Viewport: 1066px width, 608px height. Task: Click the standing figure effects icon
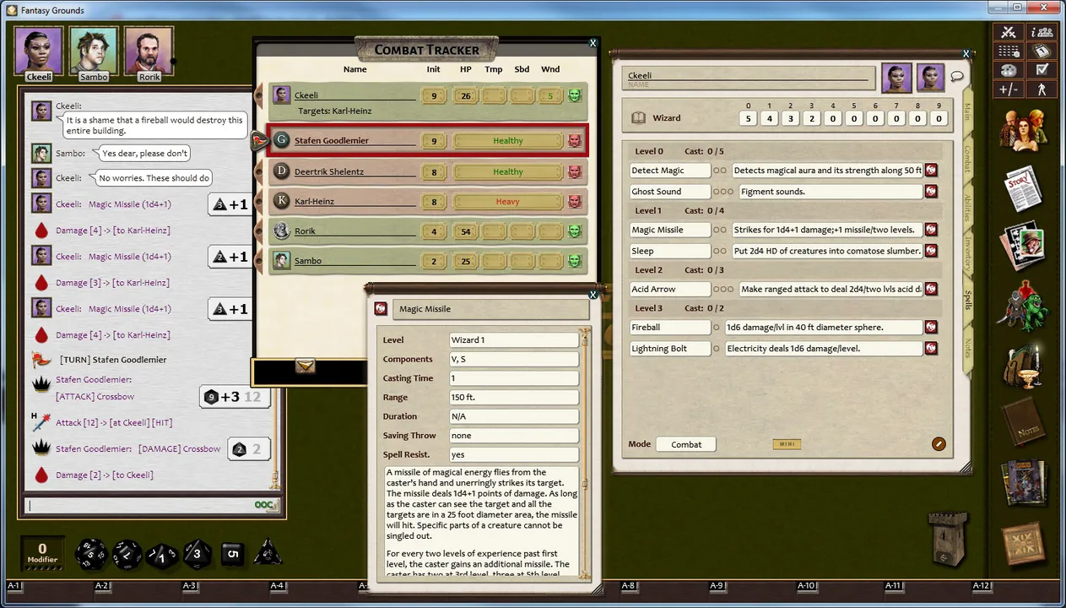point(1042,89)
